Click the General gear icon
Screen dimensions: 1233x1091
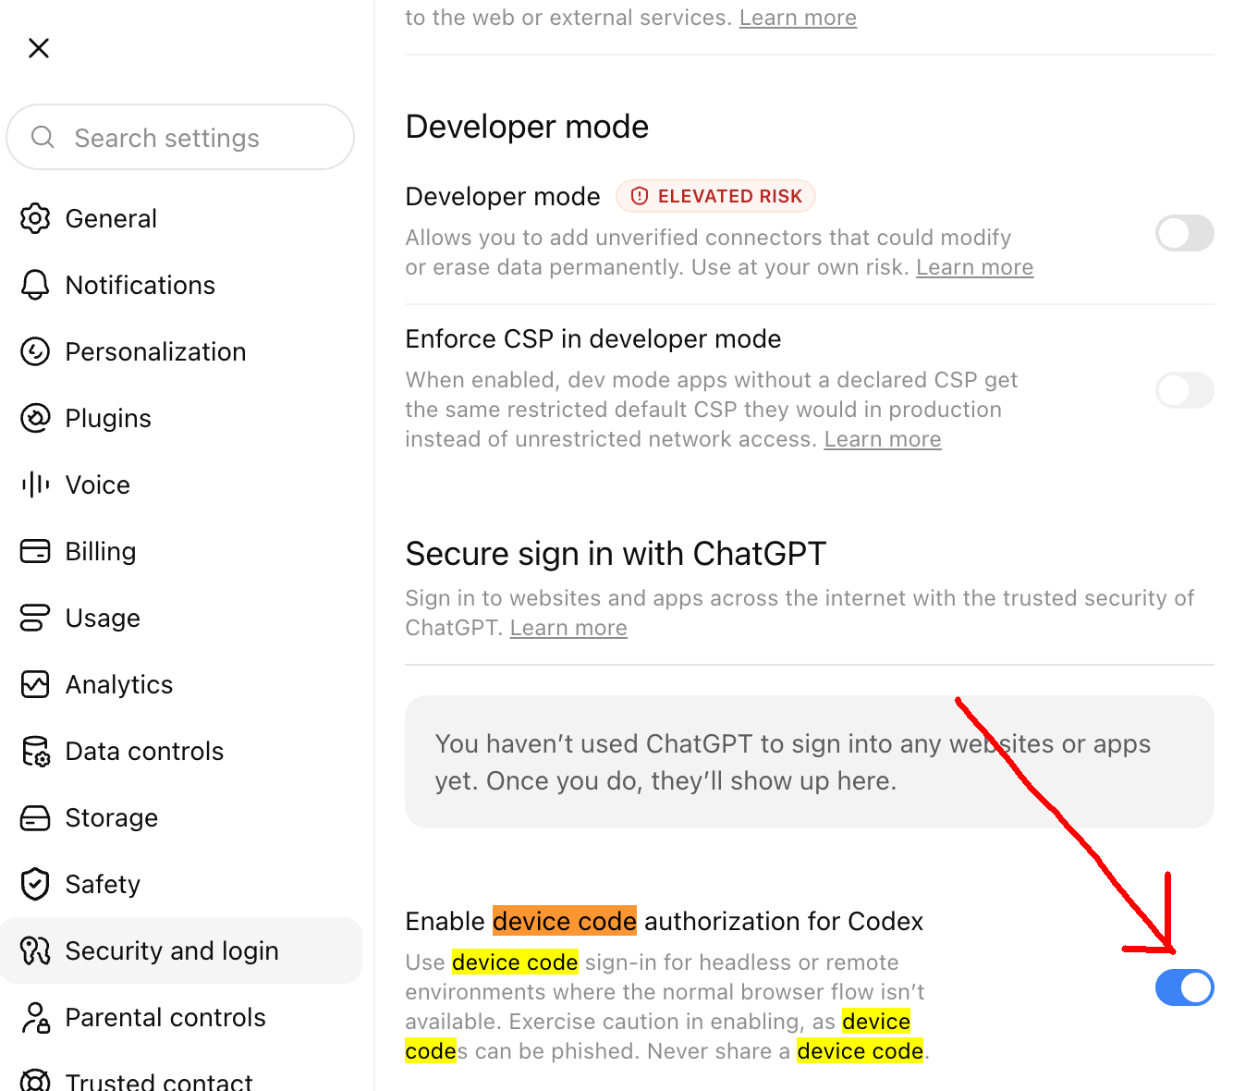click(35, 218)
